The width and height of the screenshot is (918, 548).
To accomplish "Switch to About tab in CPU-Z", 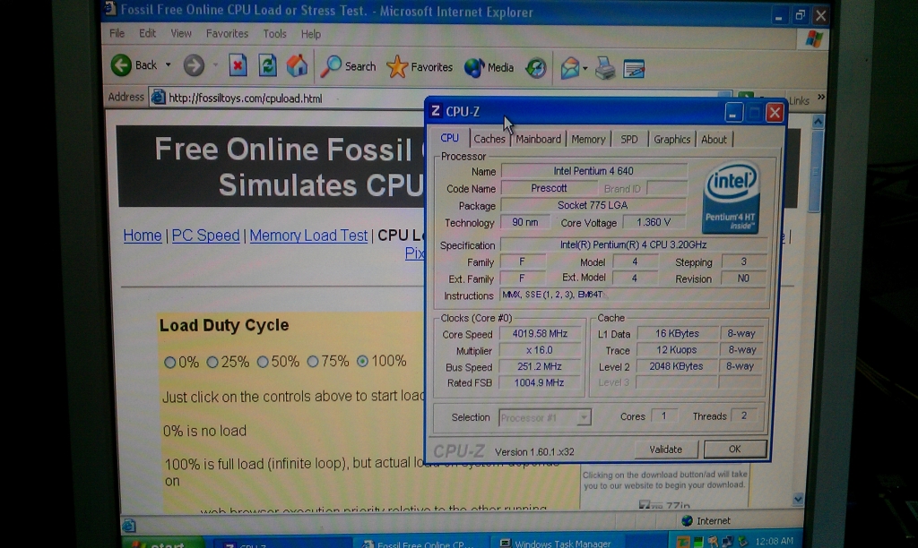I will coord(714,139).
